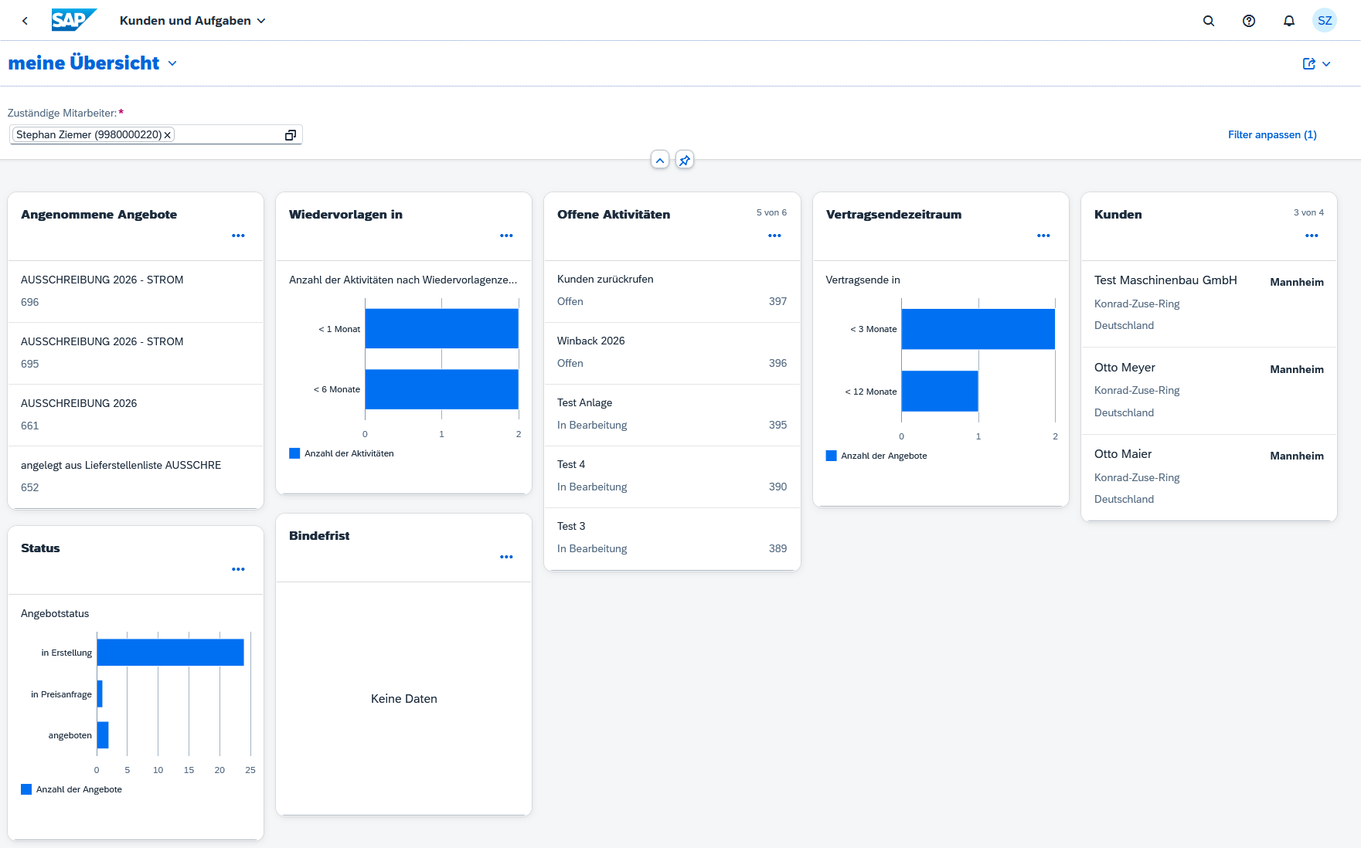Remove the Stephan Ziemer filter token
1361x848 pixels.
167,134
